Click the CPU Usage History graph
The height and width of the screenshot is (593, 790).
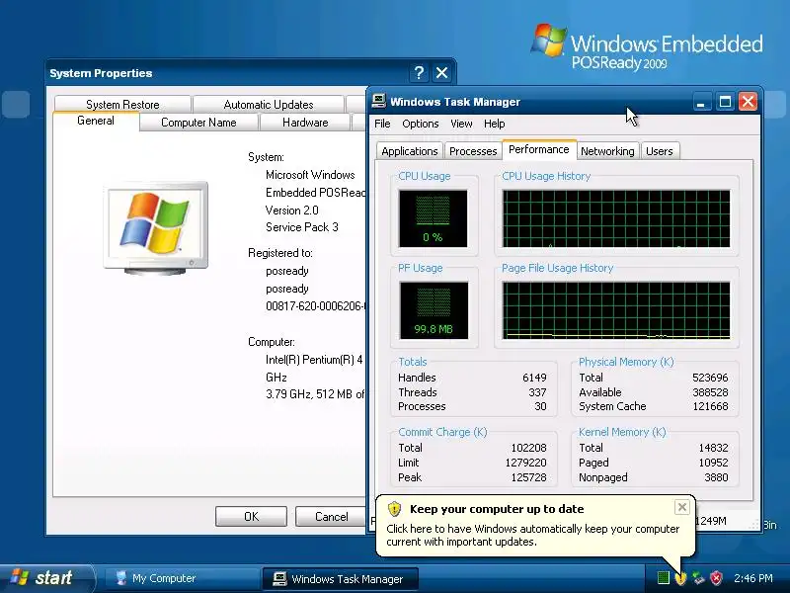(616, 218)
